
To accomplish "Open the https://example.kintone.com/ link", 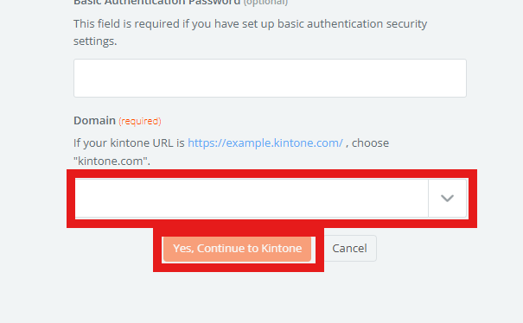I will (265, 143).
